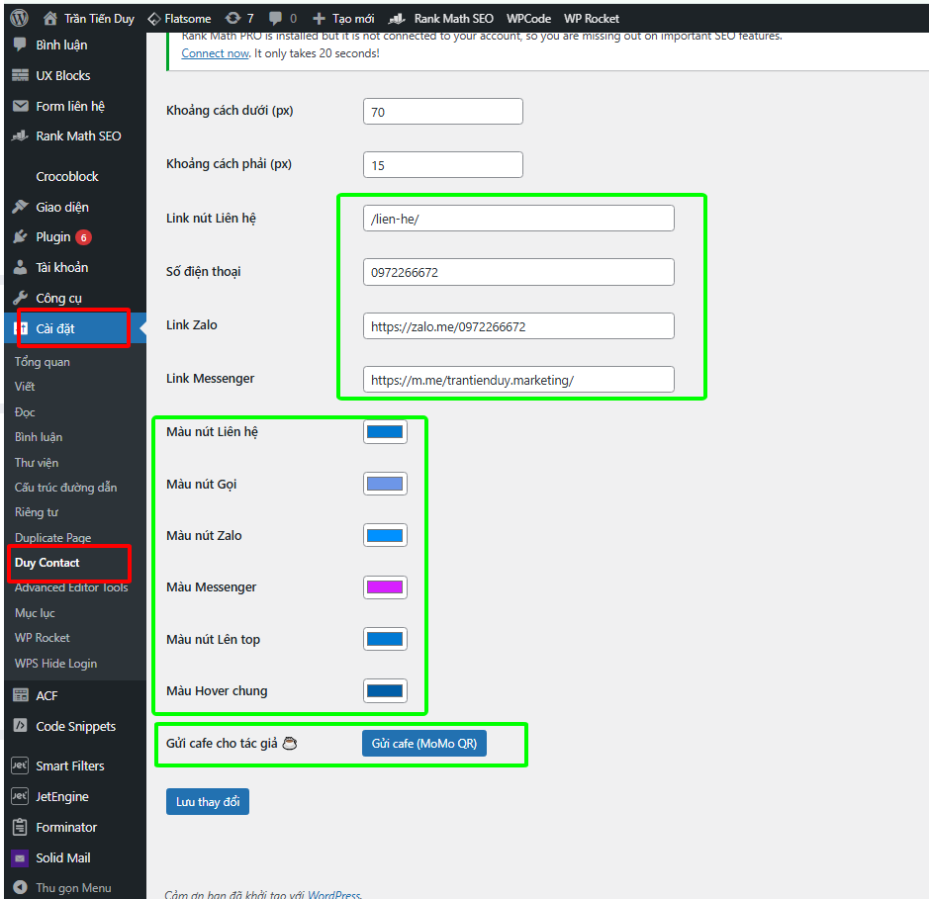The image size is (929, 899).
Task: Click the UX Blocks sidebar icon
Action: point(22,75)
